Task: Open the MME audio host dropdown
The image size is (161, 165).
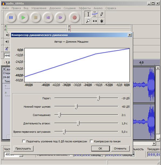Action: coord(7,55)
